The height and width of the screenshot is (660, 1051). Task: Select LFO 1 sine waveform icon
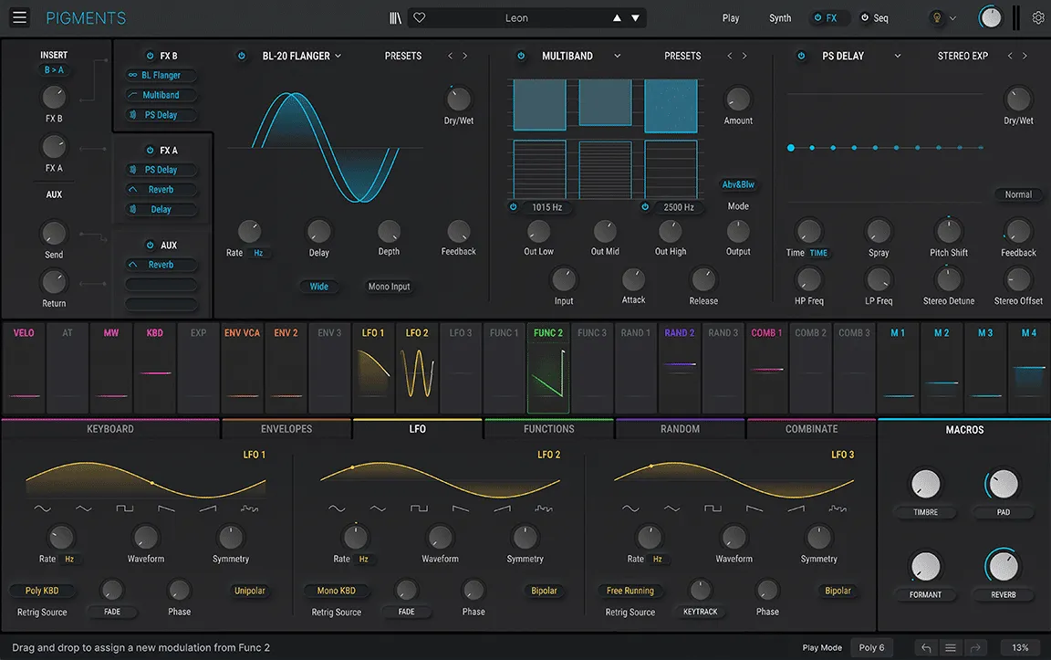42,508
